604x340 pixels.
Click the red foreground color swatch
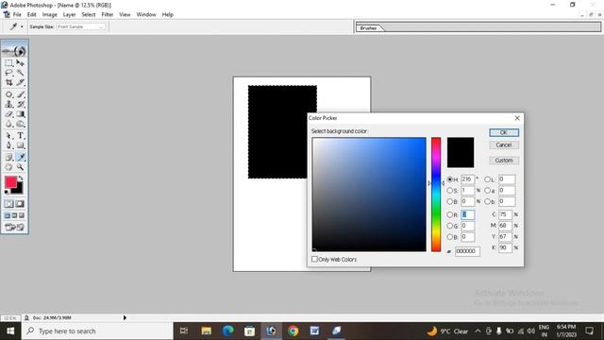pyautogui.click(x=10, y=182)
